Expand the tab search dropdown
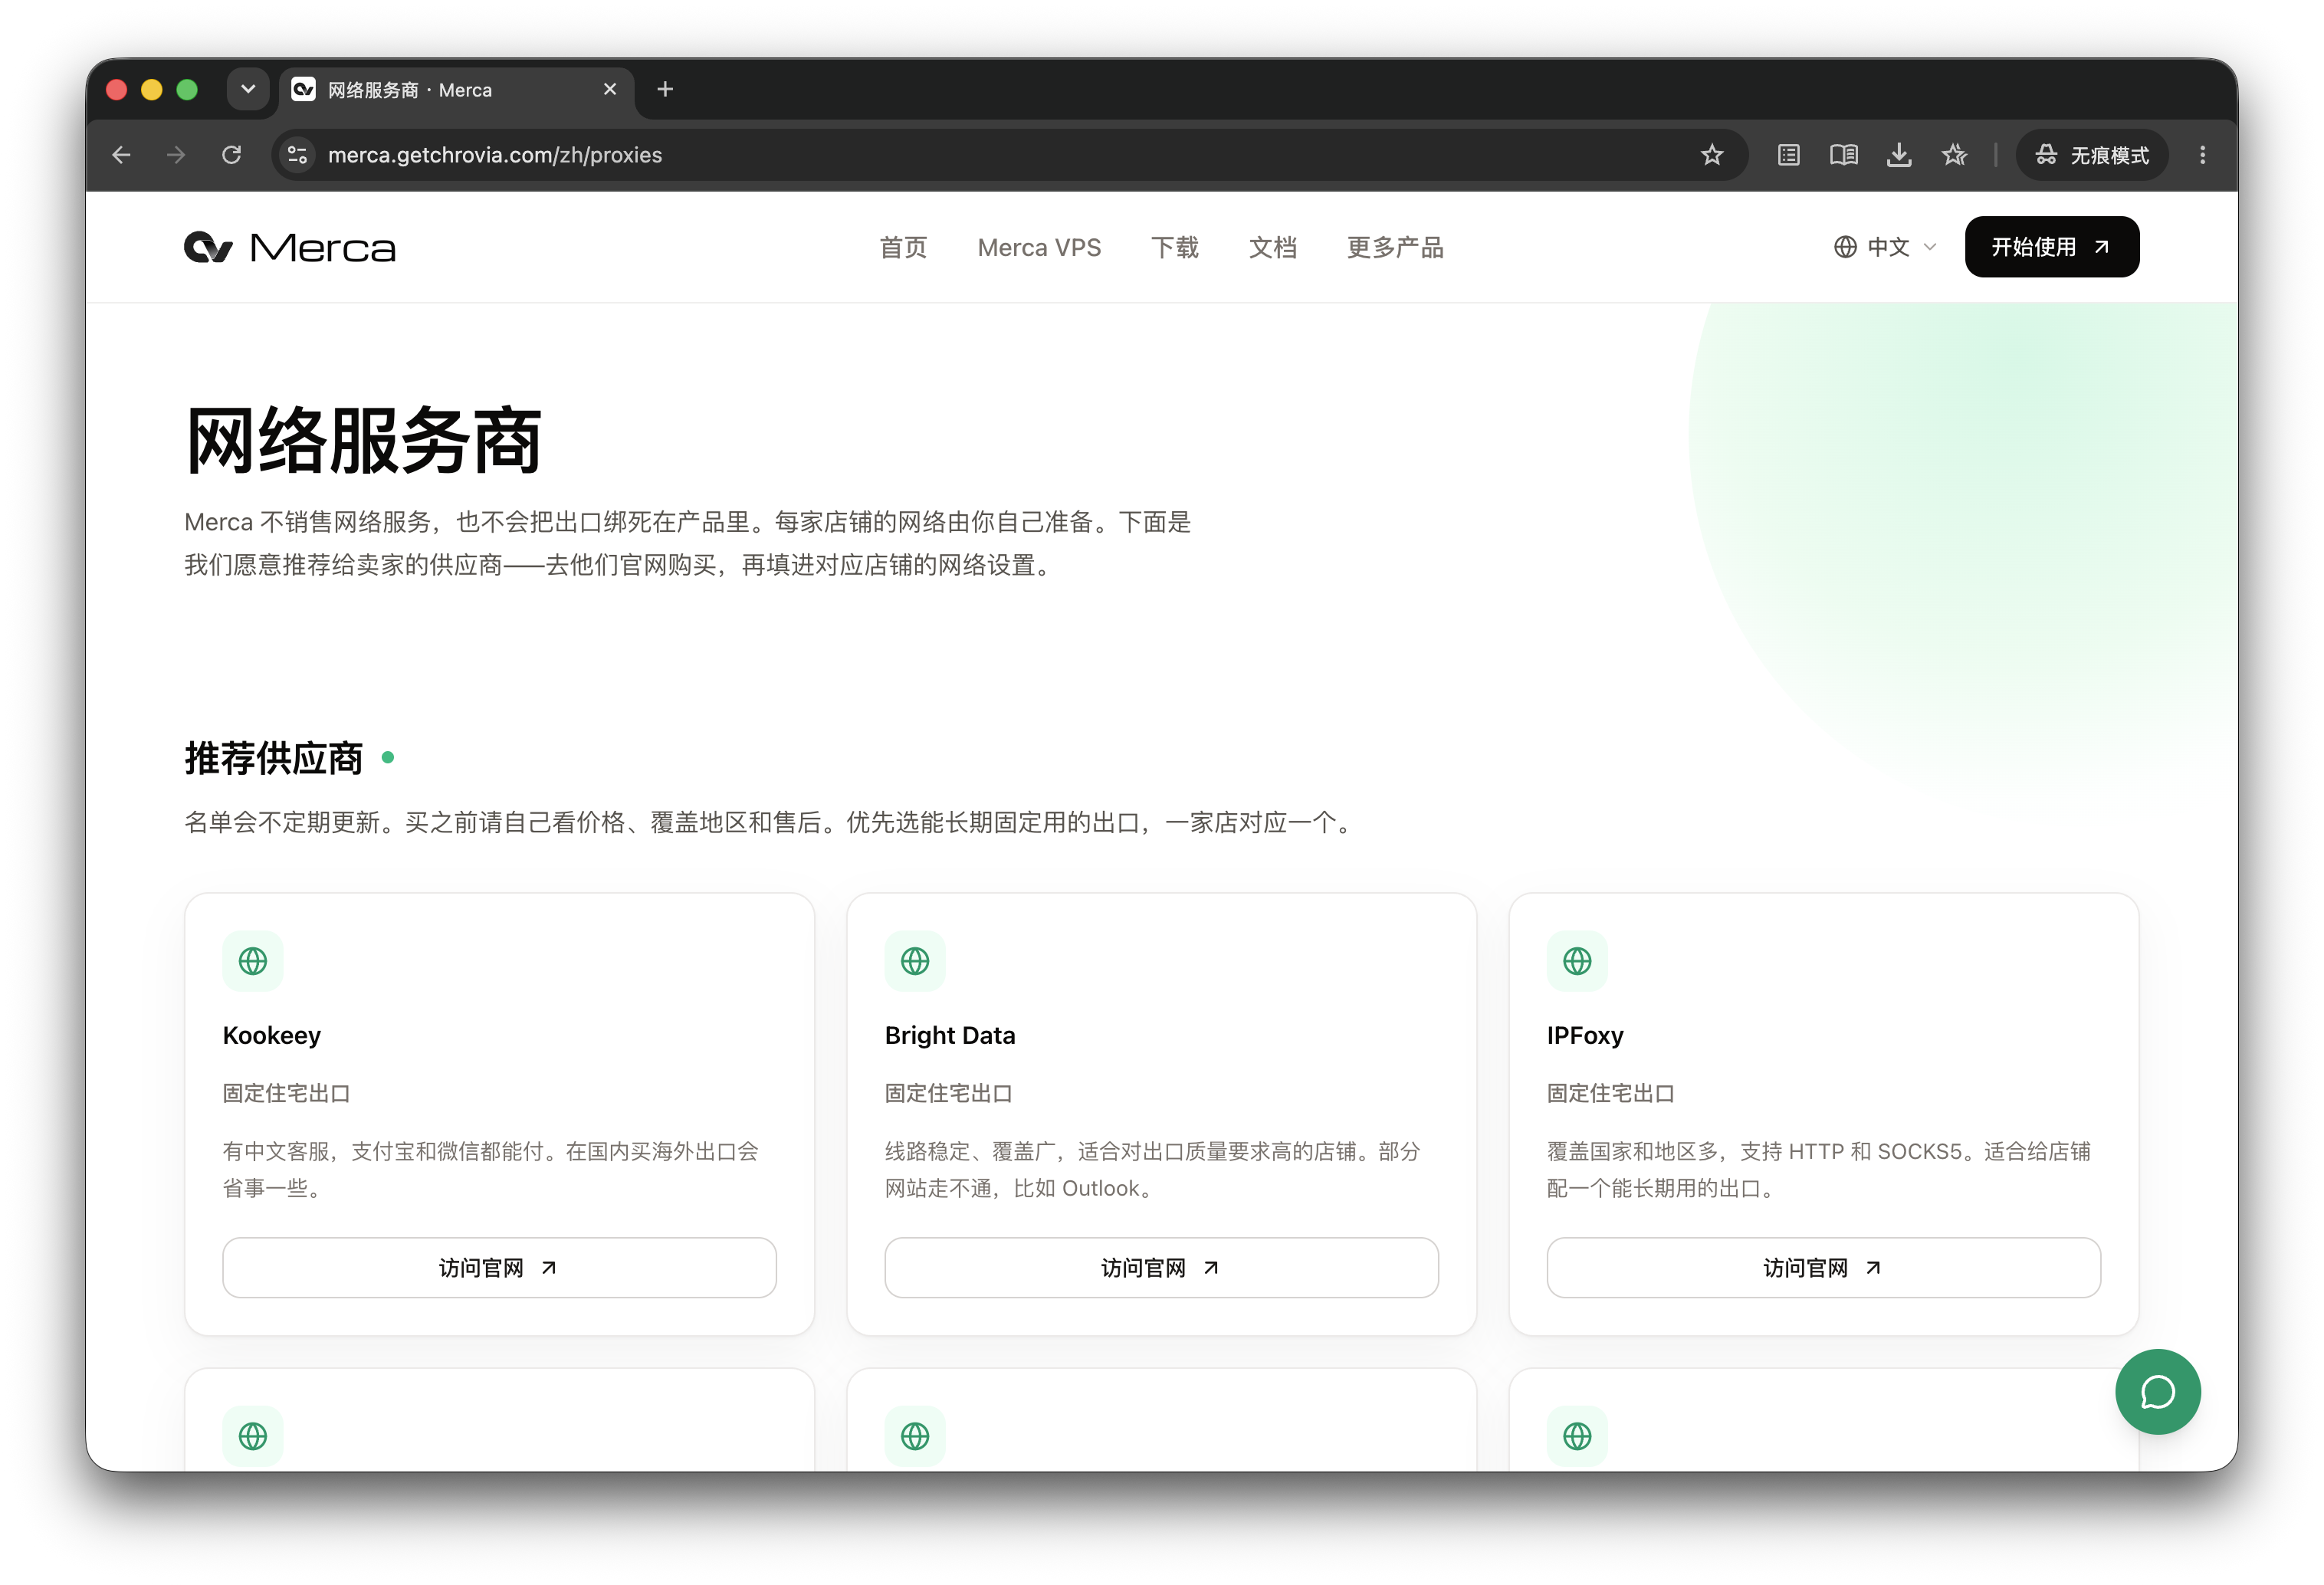The height and width of the screenshot is (1585, 2324). (248, 90)
